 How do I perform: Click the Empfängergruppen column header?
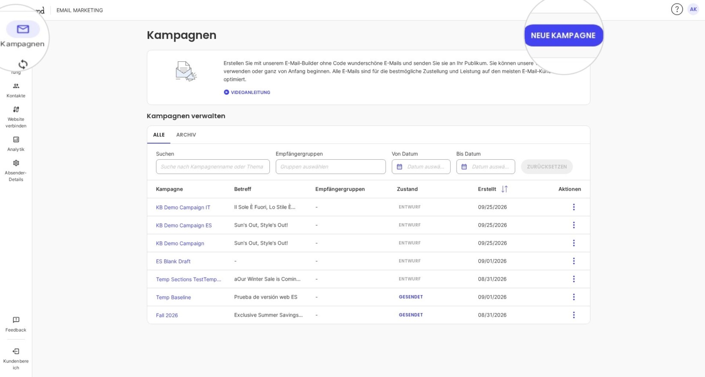click(x=340, y=189)
